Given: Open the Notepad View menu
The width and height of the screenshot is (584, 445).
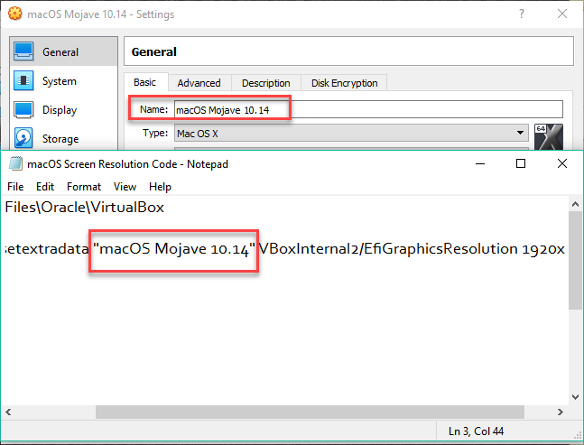Looking at the screenshot, I should point(125,187).
